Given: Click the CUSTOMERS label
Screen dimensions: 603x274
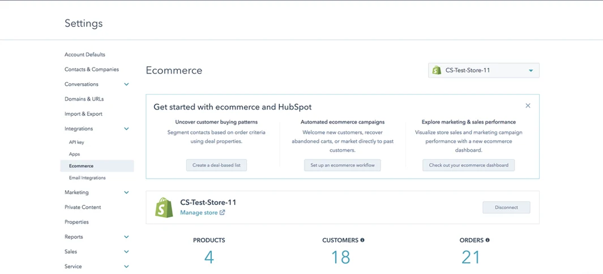Looking at the screenshot, I should 340,240.
